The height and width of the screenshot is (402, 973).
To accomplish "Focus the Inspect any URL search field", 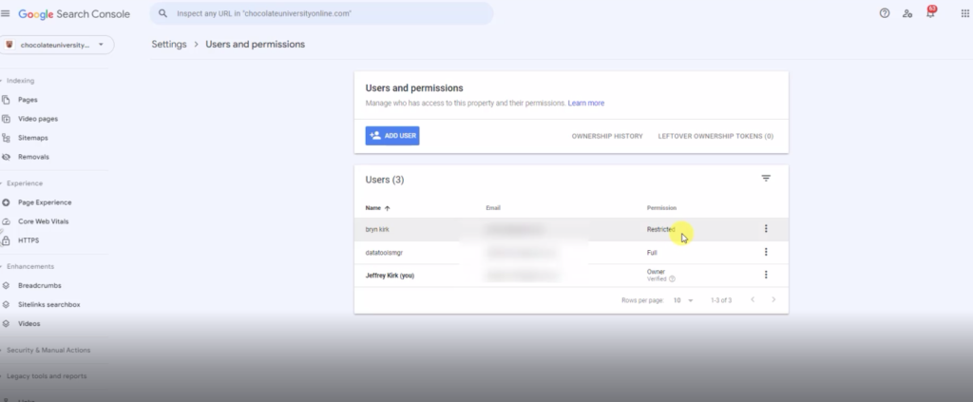I will click(321, 13).
